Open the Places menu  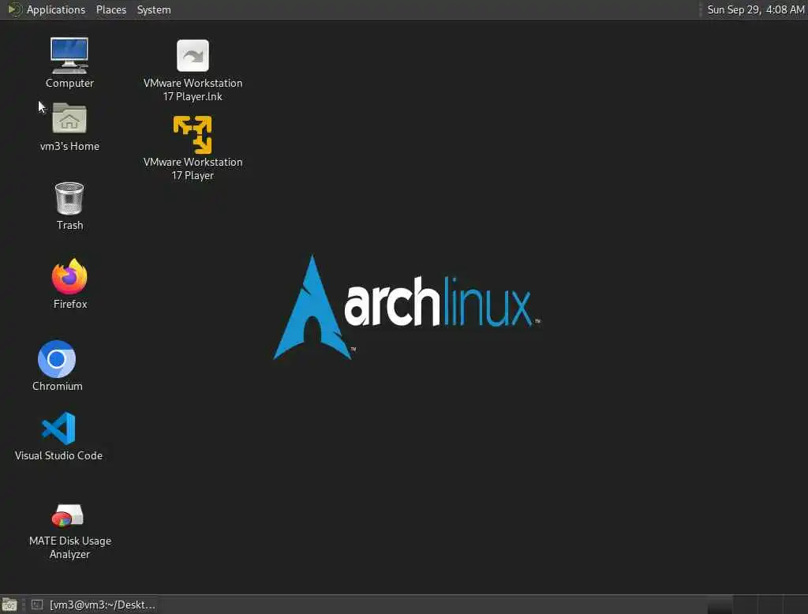click(x=111, y=9)
